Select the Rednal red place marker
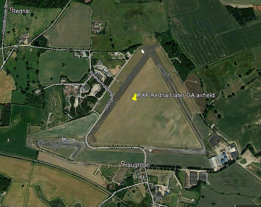Screen dimensions: 261x207 pyautogui.click(x=11, y=9)
